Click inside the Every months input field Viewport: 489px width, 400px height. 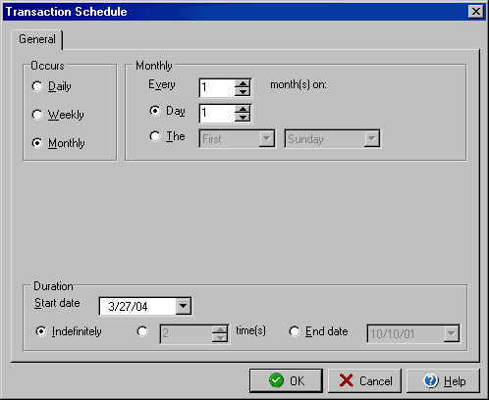[217, 87]
